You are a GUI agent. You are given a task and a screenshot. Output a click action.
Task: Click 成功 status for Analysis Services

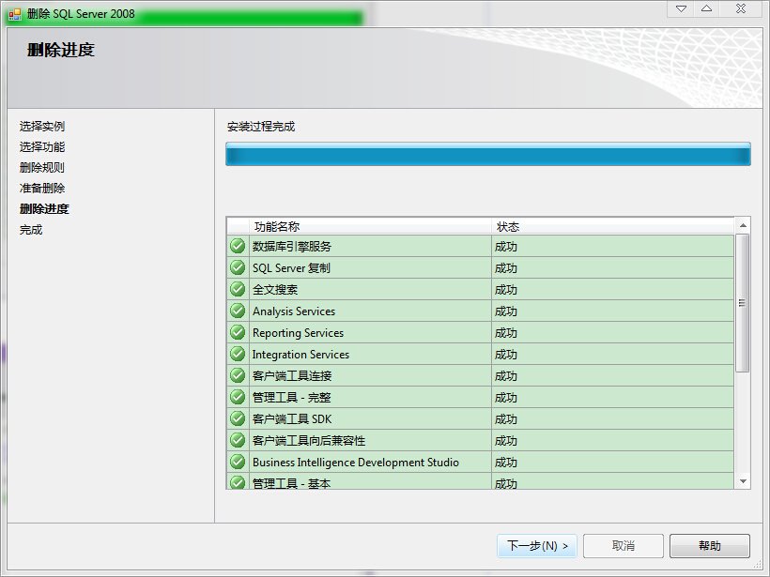(x=506, y=311)
